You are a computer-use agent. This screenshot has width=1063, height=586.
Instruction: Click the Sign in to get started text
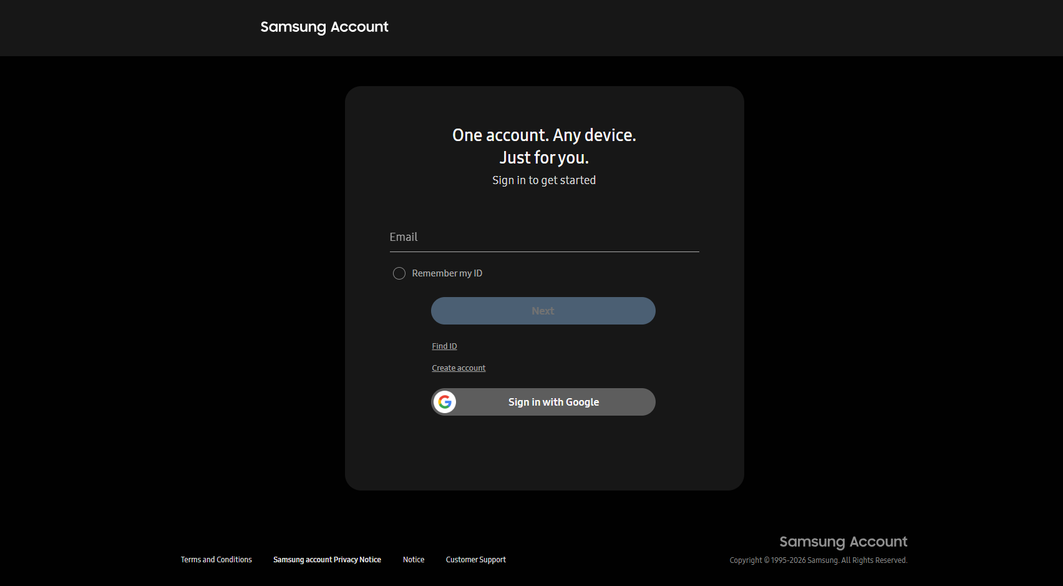(x=543, y=180)
